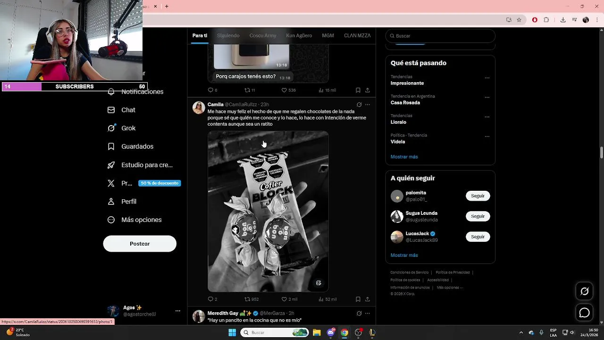Open more options on Camila's post
The height and width of the screenshot is (340, 604).
click(368, 104)
